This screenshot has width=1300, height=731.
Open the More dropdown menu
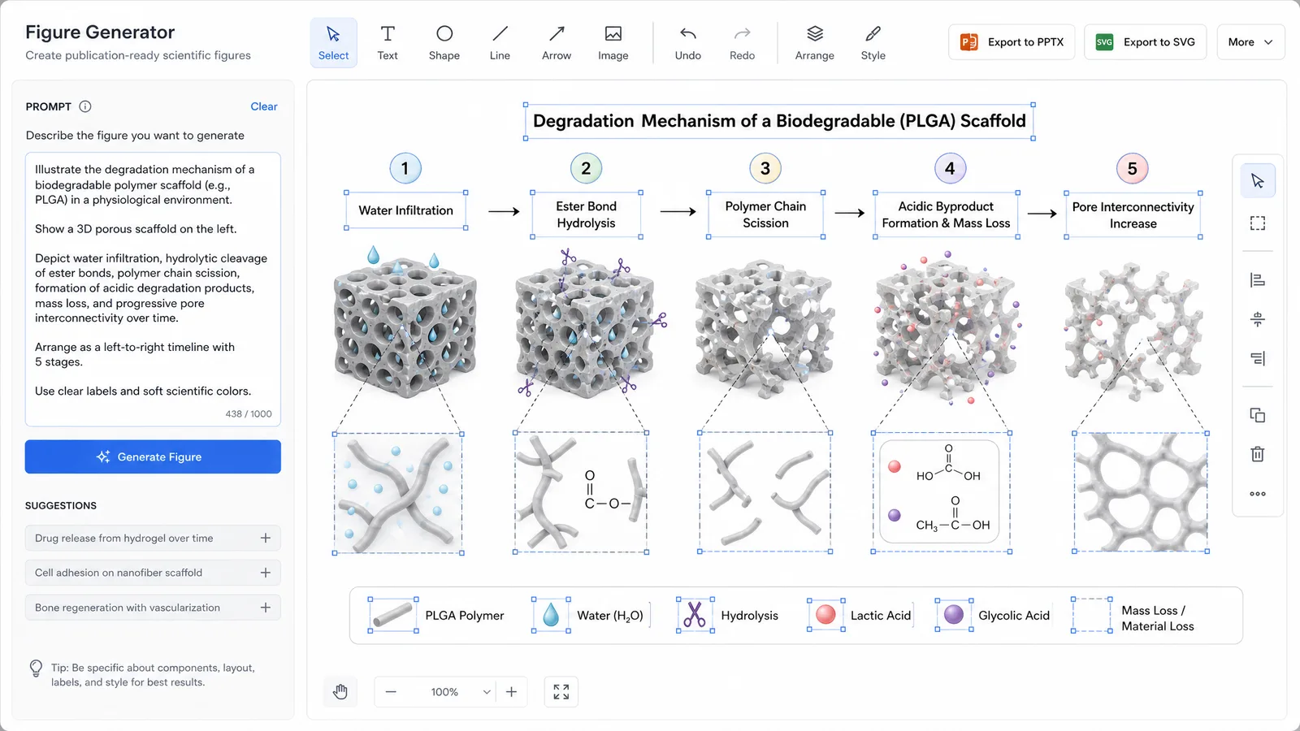point(1250,42)
